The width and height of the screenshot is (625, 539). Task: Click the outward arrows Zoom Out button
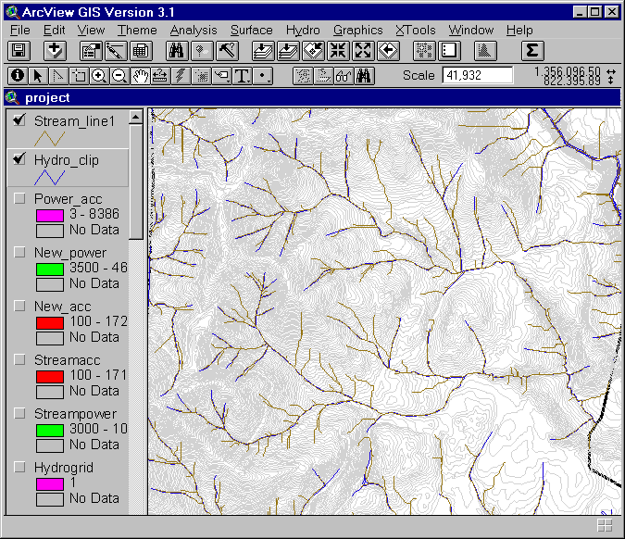pos(363,51)
